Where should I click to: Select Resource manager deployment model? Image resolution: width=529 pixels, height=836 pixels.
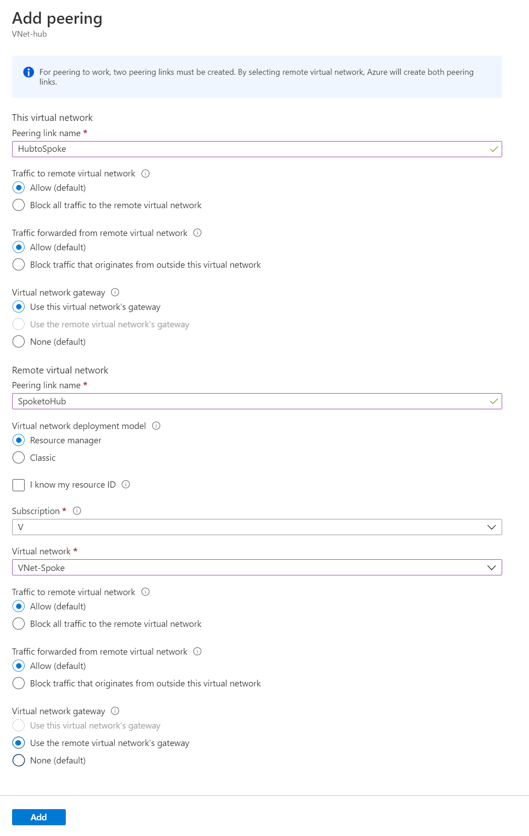[19, 440]
